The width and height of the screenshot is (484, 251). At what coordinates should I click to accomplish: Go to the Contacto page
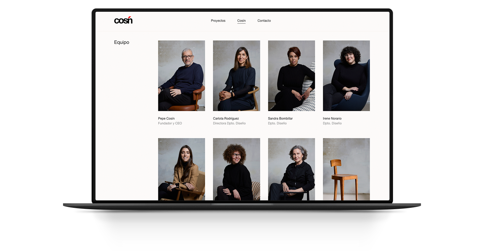pos(264,21)
